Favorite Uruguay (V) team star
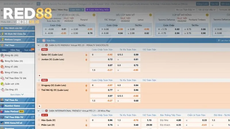The height and width of the screenshot is (129, 230). coord(39,85)
